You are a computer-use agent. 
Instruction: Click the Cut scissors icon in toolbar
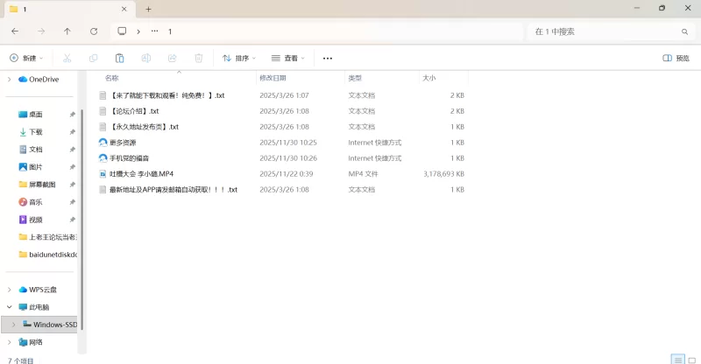67,58
